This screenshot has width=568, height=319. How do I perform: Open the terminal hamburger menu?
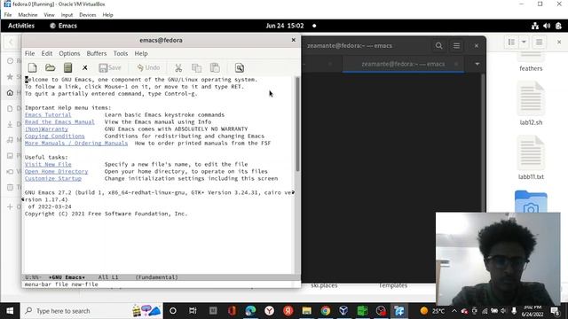(x=456, y=46)
